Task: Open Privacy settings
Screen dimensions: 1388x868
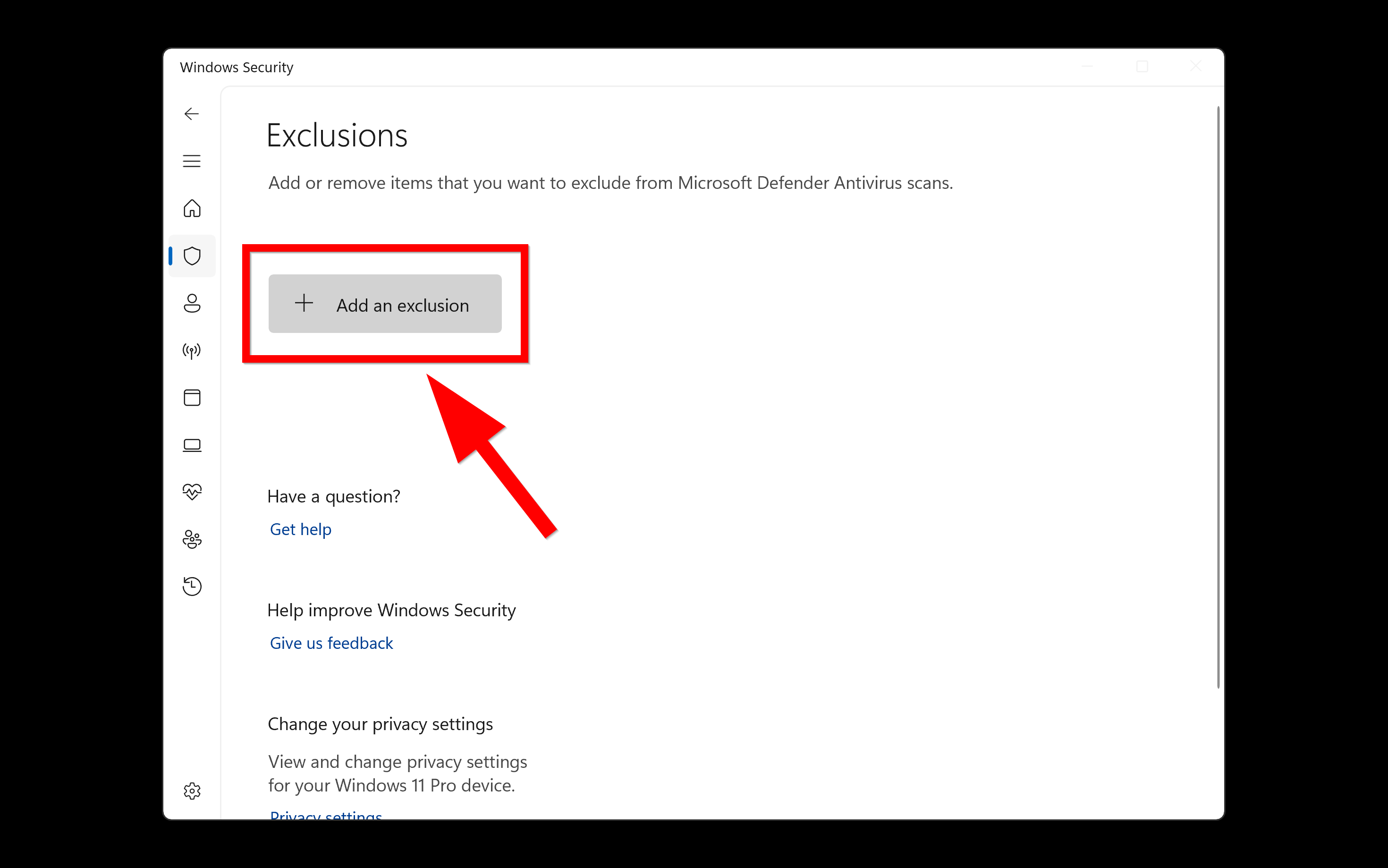Action: pyautogui.click(x=325, y=815)
